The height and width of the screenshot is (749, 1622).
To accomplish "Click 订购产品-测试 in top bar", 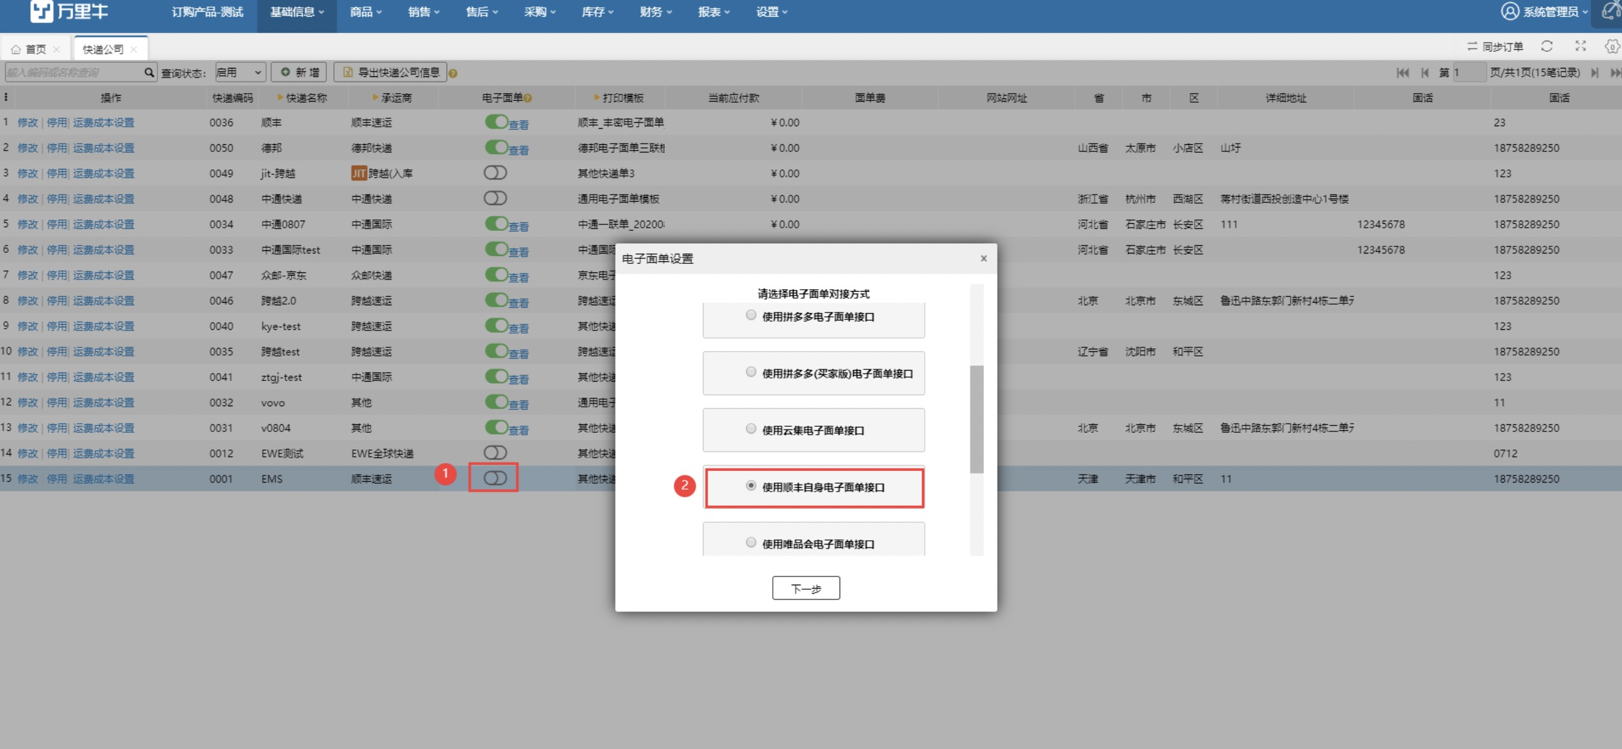I will pos(208,12).
